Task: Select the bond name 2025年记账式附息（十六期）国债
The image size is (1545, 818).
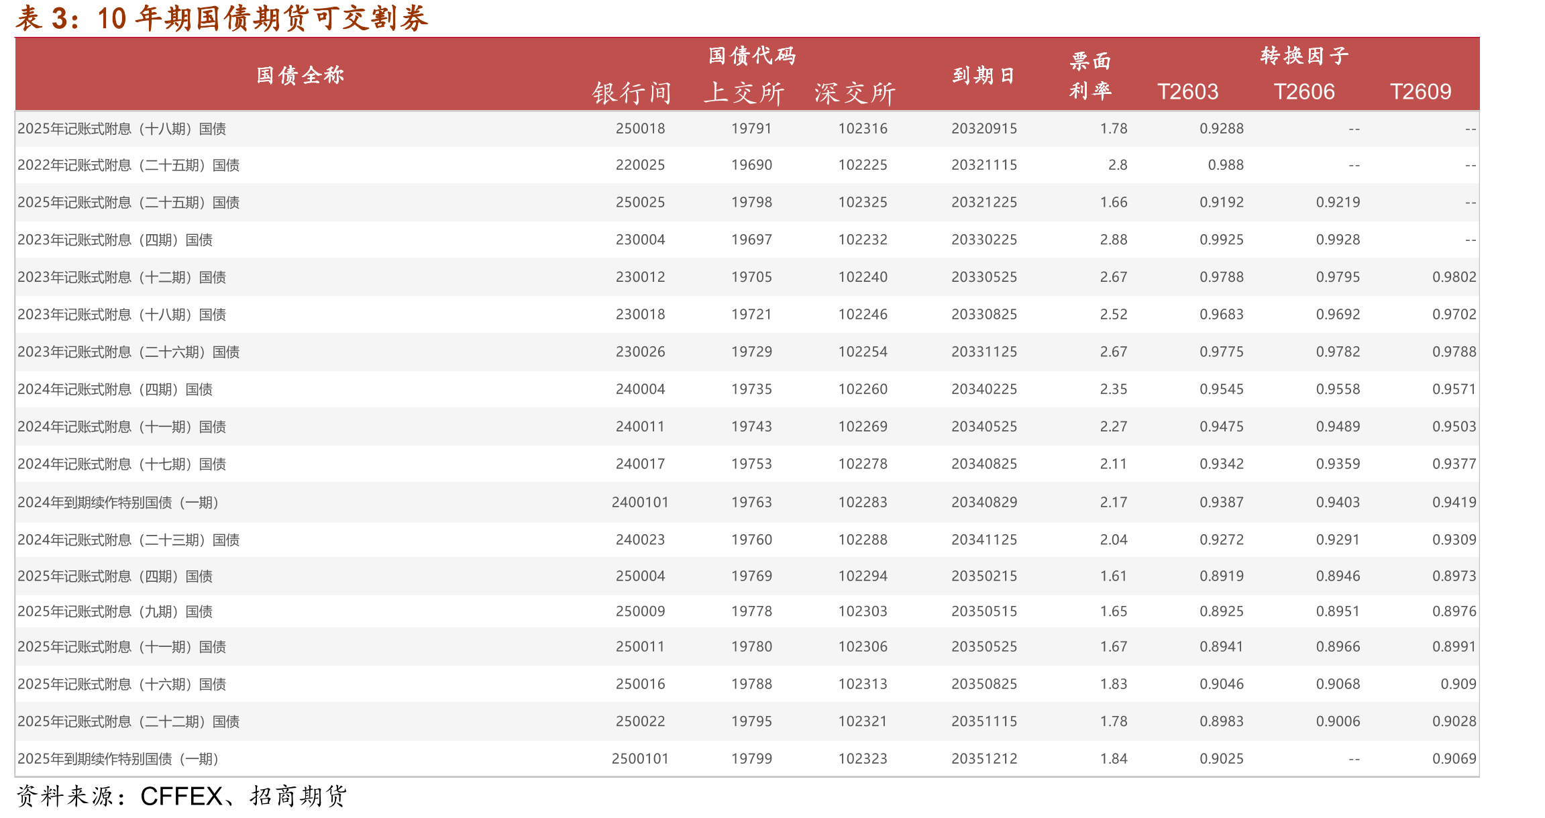Action: tap(122, 684)
